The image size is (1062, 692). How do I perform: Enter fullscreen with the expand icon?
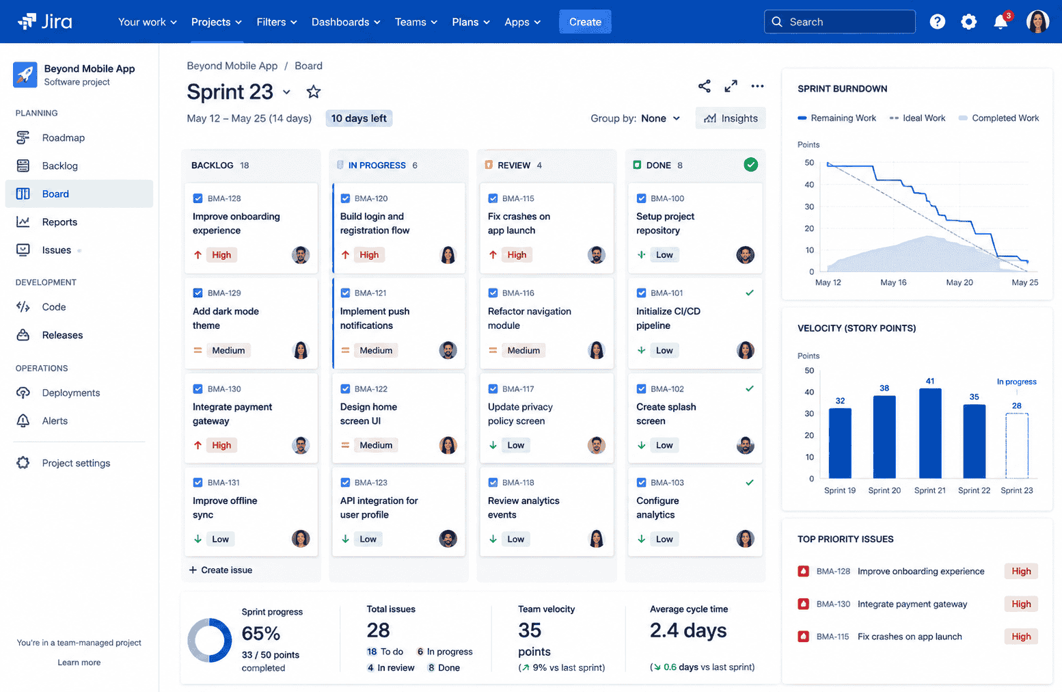pos(731,86)
